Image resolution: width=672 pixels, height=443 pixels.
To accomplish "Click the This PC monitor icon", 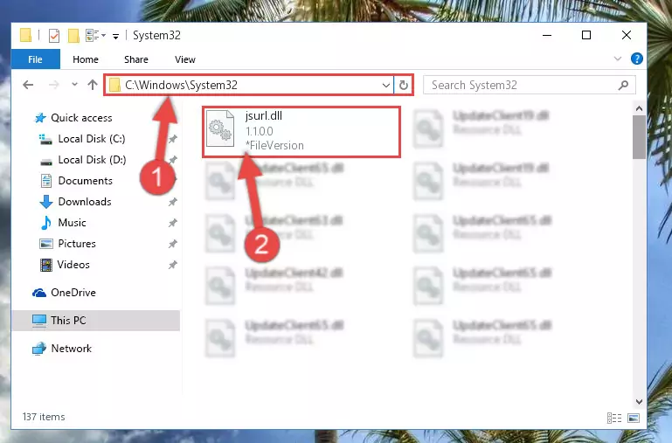I will 39,321.
